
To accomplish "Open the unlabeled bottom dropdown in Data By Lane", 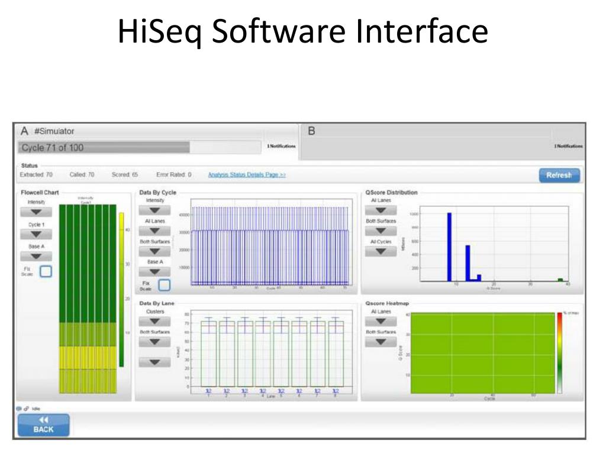I will [154, 362].
